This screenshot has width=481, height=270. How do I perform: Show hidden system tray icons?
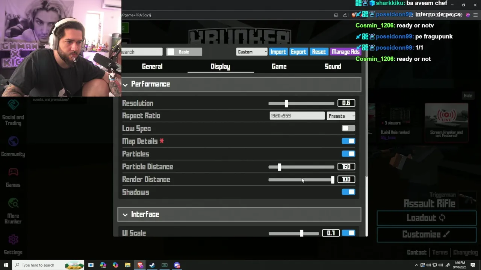click(416, 265)
